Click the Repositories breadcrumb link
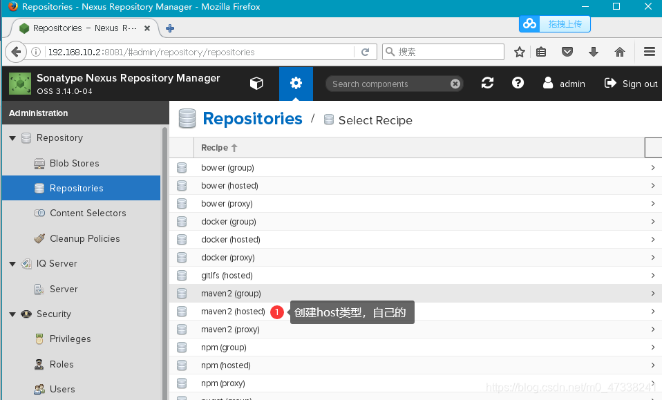 click(252, 119)
